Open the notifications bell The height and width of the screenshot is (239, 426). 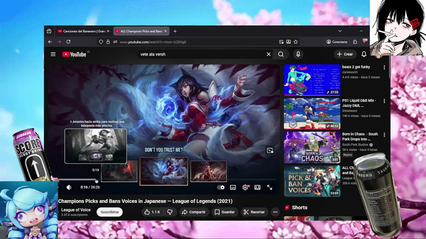(x=364, y=54)
